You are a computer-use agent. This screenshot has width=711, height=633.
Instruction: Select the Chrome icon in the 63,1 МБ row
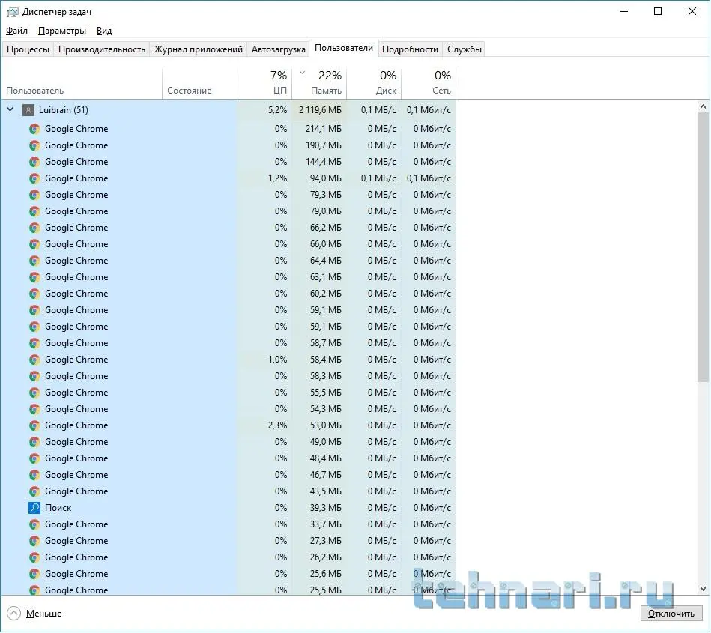[34, 277]
